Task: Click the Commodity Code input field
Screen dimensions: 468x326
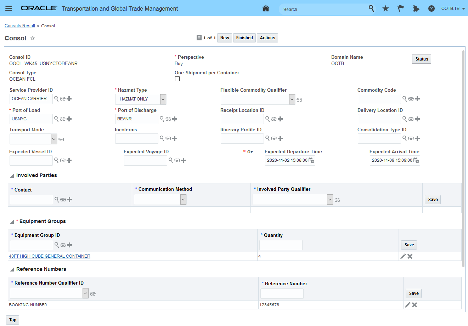Action: (x=379, y=99)
